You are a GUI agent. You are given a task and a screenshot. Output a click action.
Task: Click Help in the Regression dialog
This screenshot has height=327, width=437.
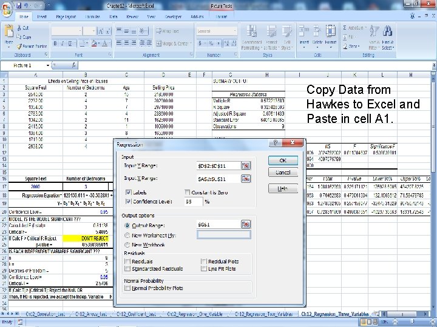(x=283, y=188)
